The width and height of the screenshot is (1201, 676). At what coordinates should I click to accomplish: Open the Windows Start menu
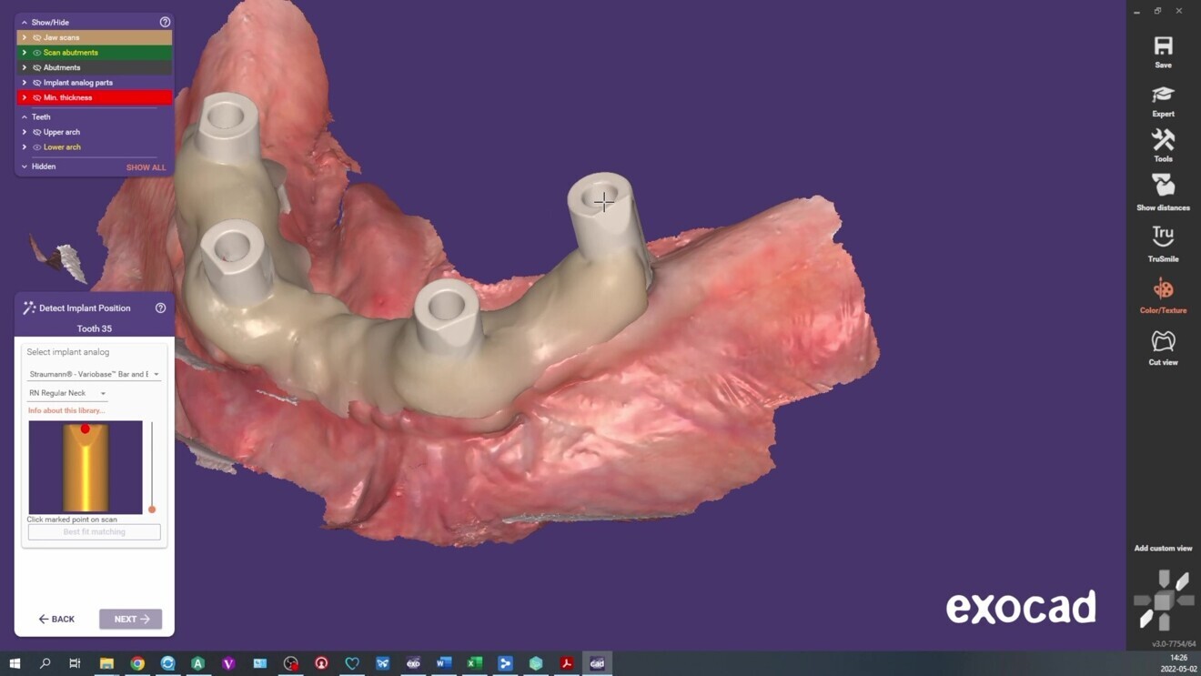(x=15, y=662)
